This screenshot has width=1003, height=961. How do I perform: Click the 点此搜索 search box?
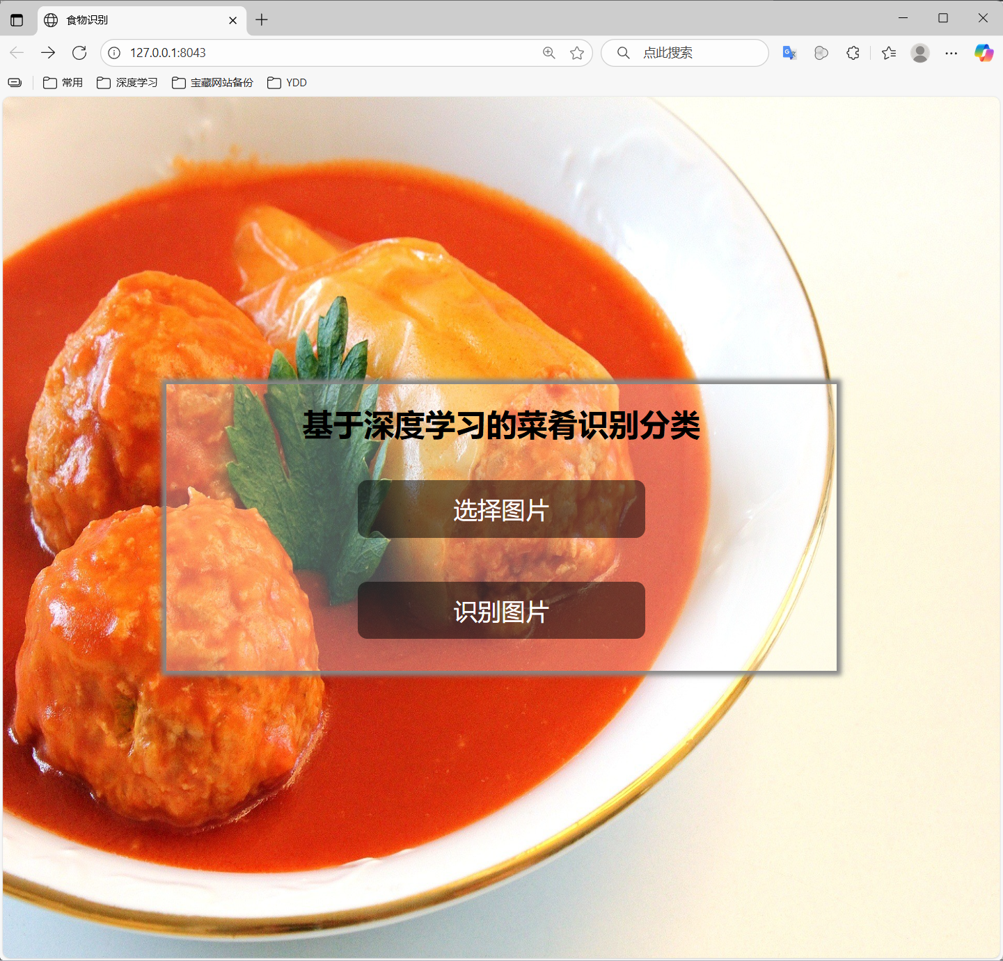coord(685,53)
